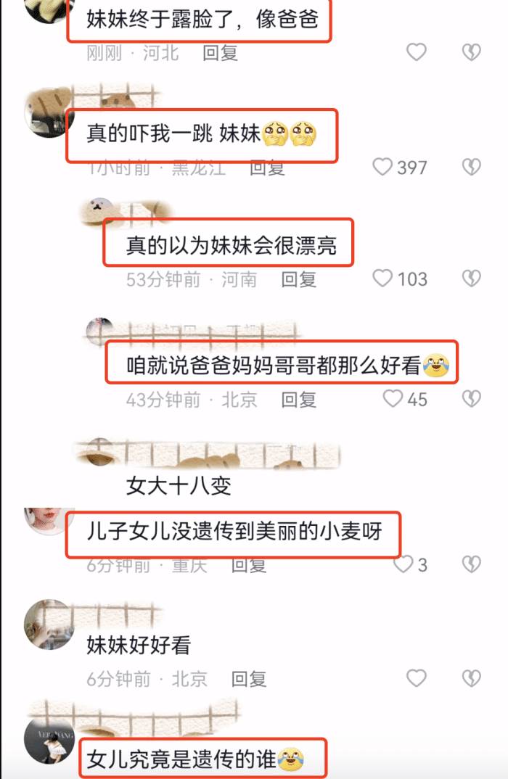The image size is (508, 779).
Task: Open avatar of 女儿究竟是遗传的谁 commenter
Action: click(48, 739)
